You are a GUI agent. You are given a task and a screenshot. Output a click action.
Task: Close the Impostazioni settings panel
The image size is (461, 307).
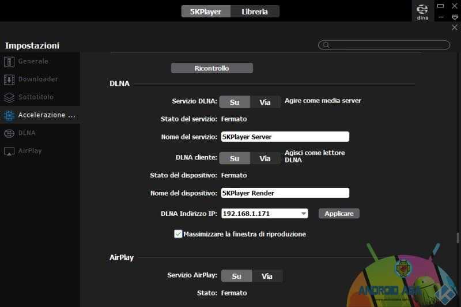pos(455,27)
